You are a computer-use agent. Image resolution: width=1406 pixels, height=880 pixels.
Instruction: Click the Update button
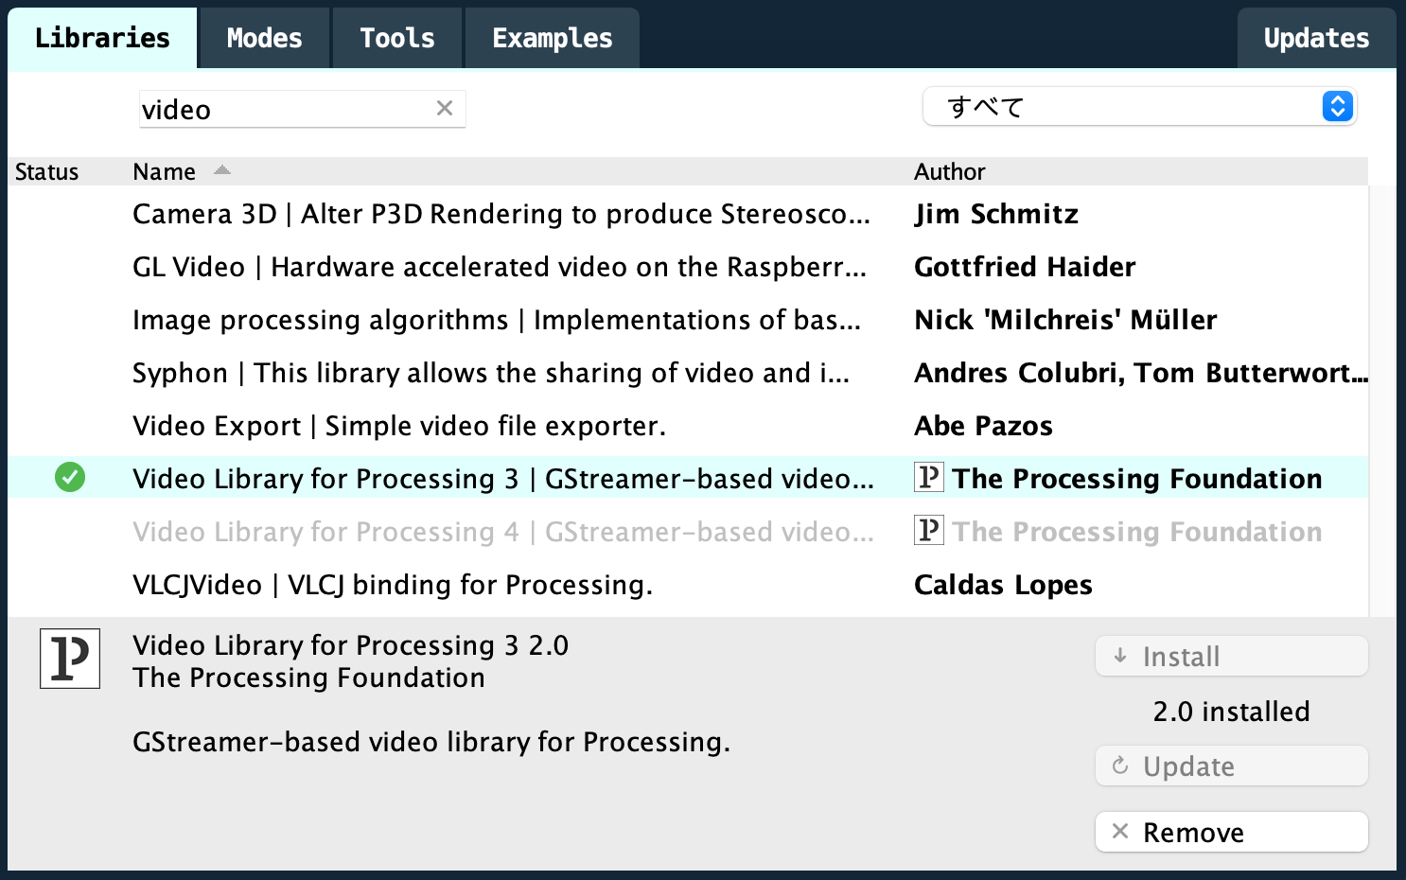click(x=1231, y=766)
